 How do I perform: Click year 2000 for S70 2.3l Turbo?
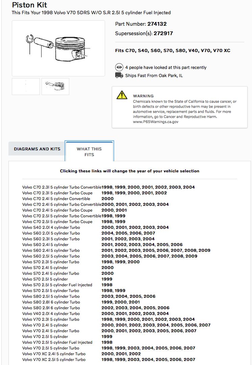click(133, 262)
